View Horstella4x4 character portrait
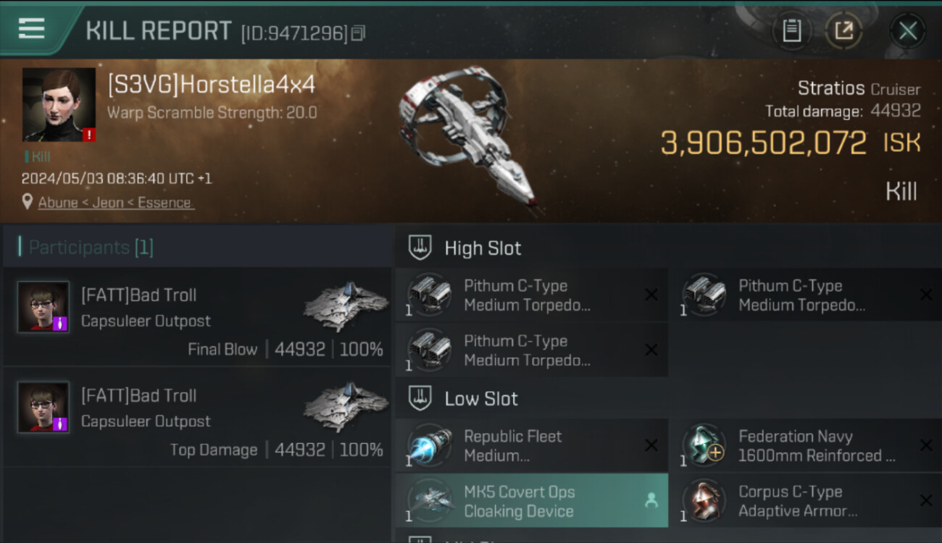Screen dimensions: 942x543 click(x=59, y=104)
